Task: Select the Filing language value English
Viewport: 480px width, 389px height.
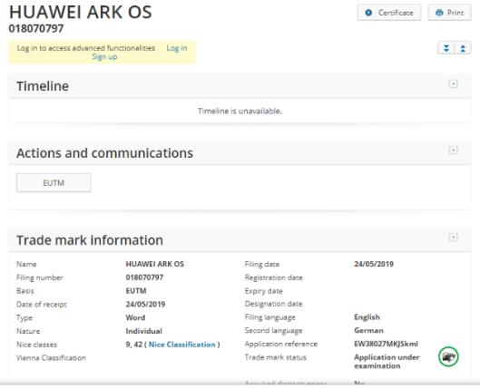Action: pyautogui.click(x=367, y=317)
